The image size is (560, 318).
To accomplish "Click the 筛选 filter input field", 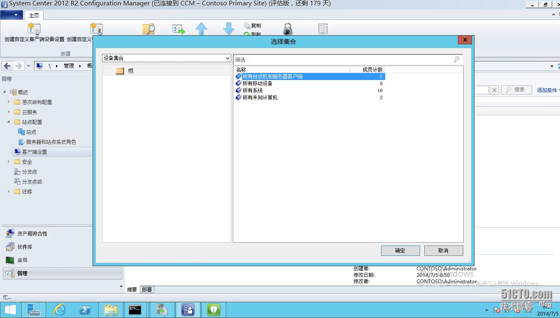I will coord(343,60).
